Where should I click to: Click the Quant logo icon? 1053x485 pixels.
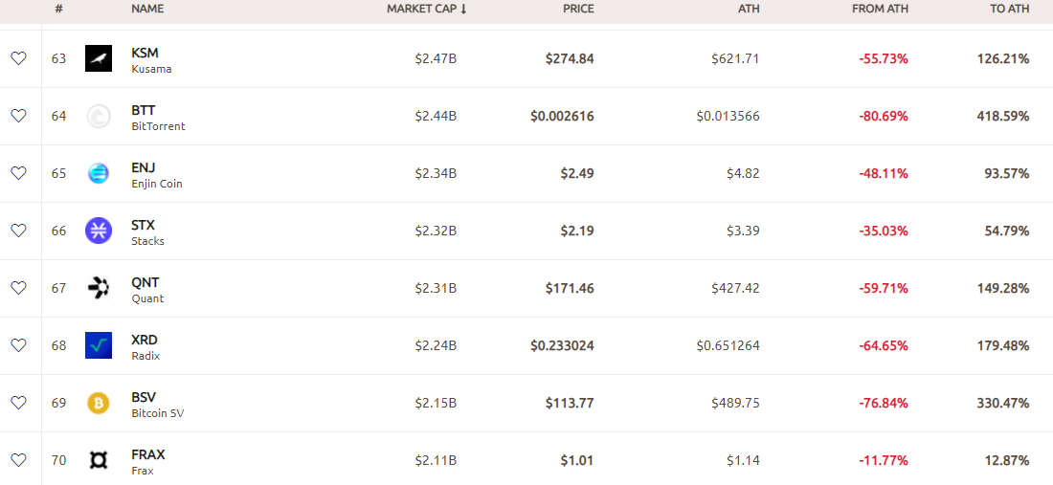[x=99, y=288]
